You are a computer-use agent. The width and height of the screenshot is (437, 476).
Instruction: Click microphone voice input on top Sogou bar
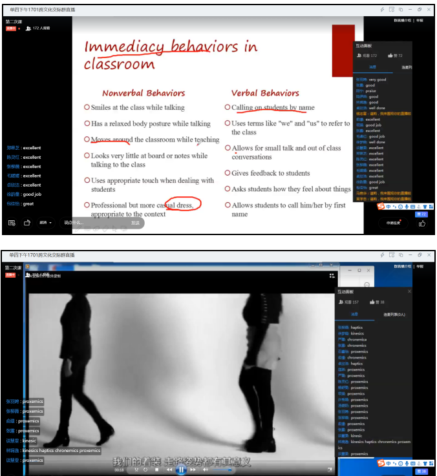point(407,207)
